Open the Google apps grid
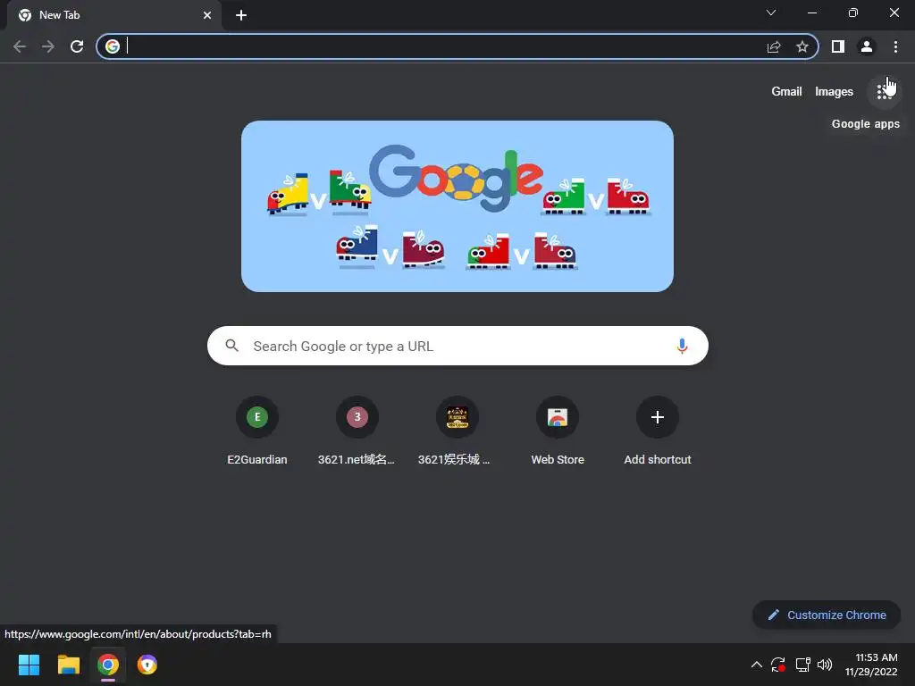 click(884, 92)
